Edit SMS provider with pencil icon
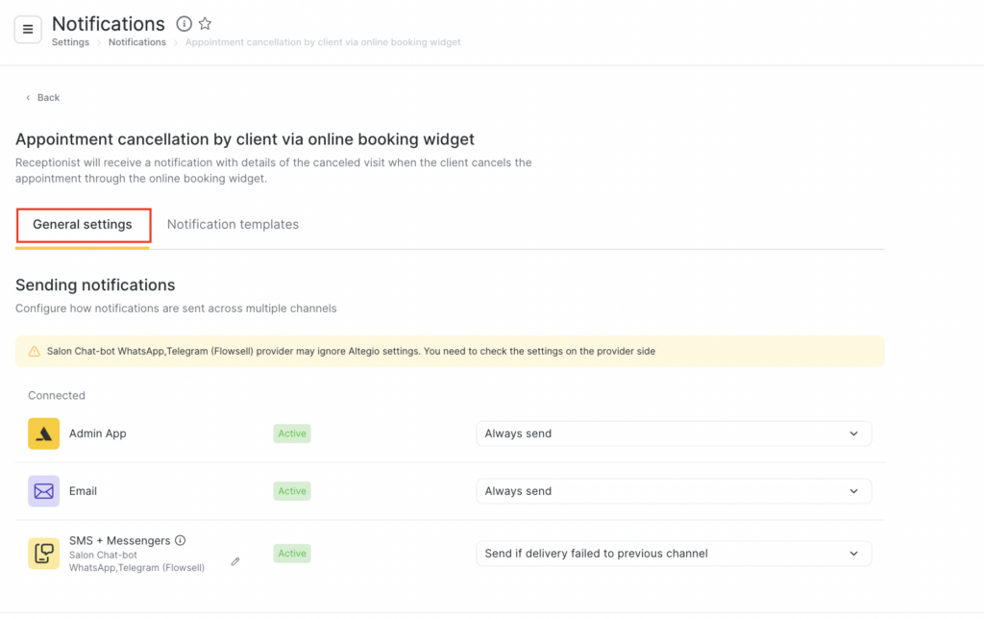 coord(235,561)
